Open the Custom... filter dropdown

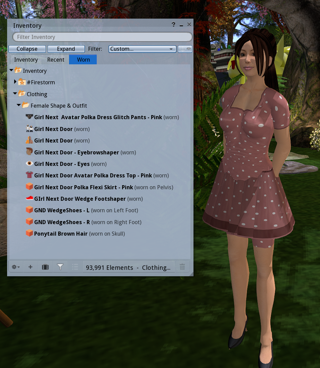tap(142, 49)
